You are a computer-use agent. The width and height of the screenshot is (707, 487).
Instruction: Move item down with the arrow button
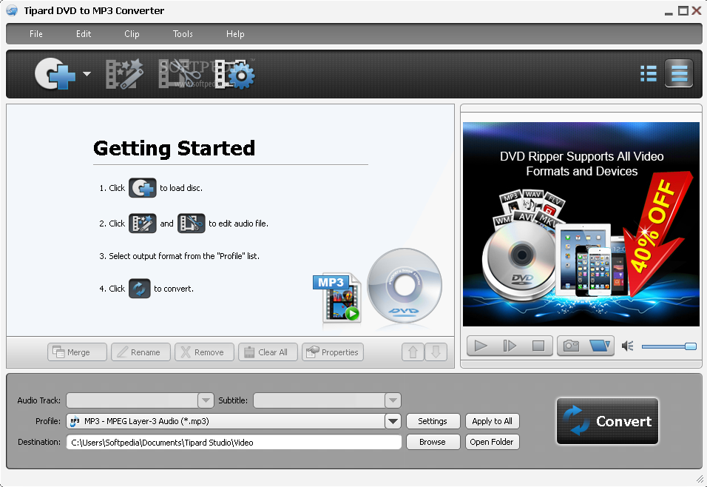(436, 352)
